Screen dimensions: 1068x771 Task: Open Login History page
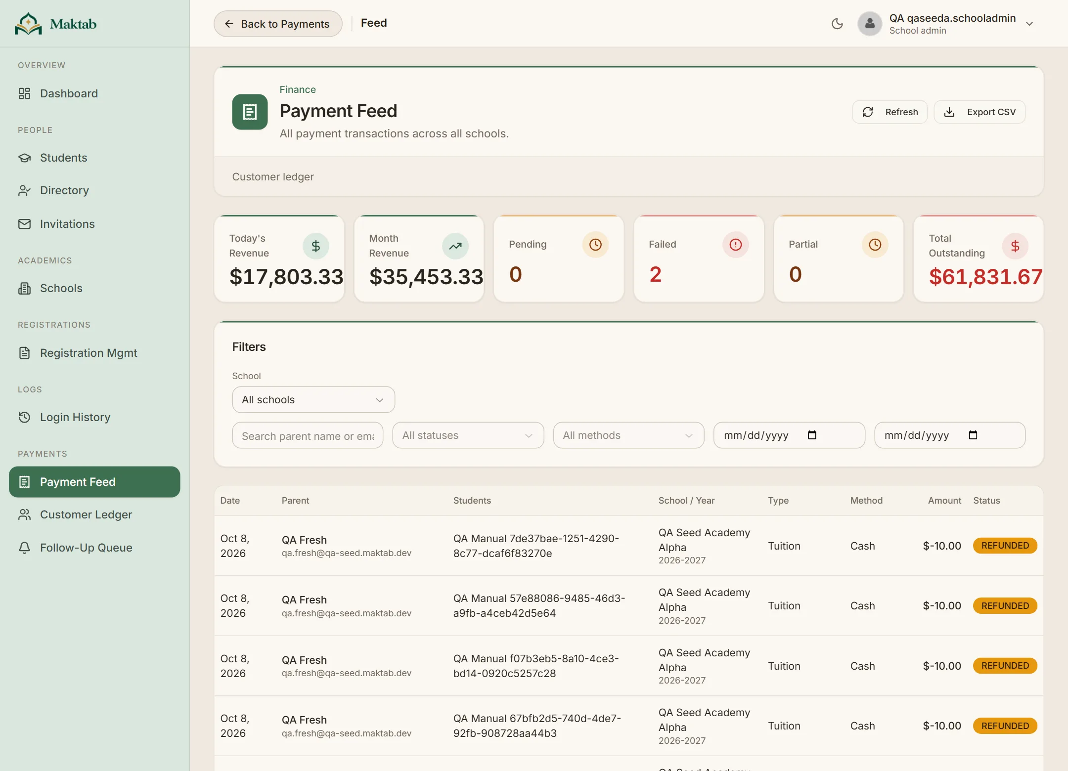(94, 417)
